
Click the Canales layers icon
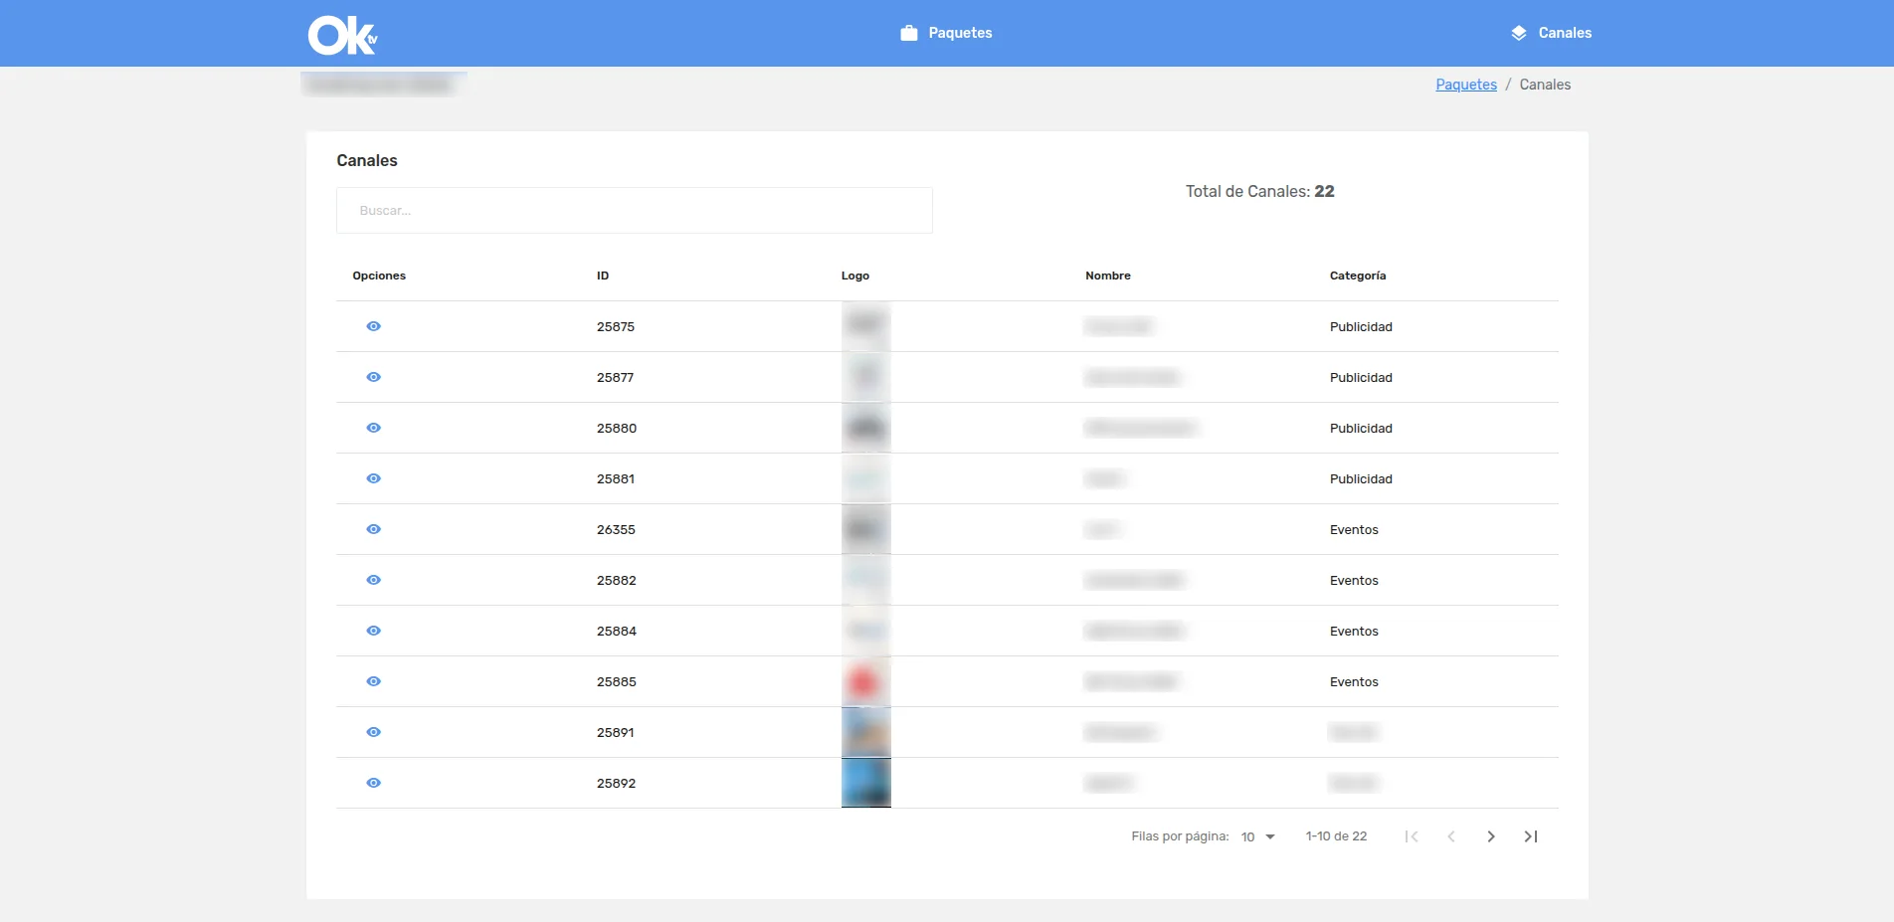1519,33
